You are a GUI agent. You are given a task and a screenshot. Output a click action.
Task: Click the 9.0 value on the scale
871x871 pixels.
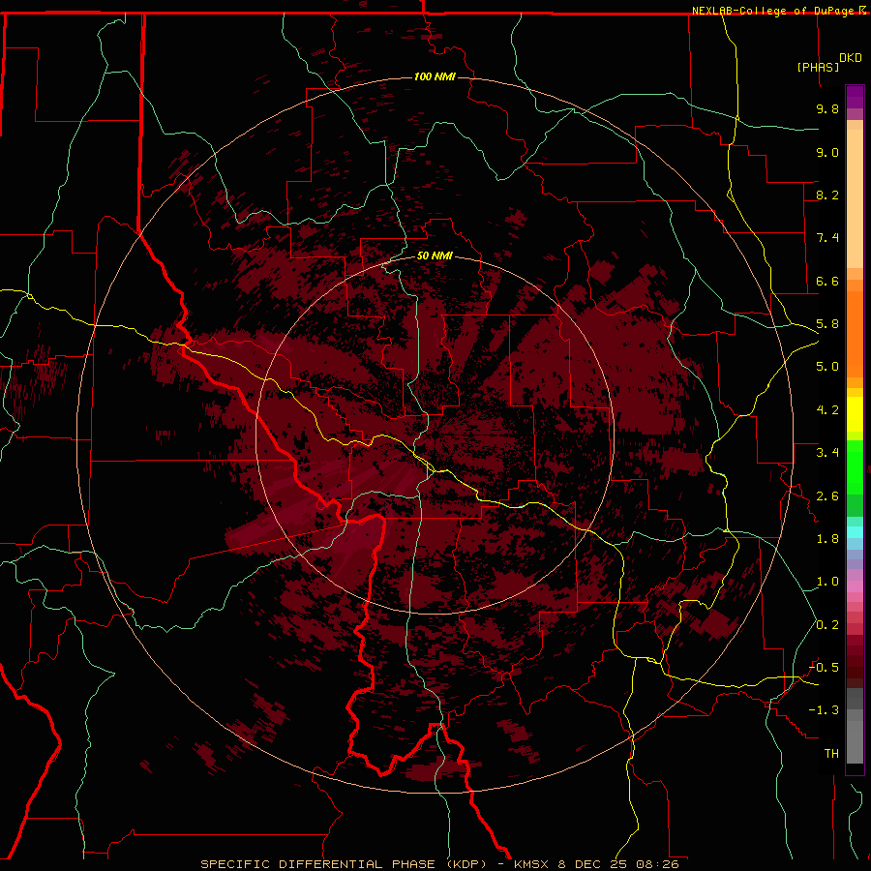(827, 152)
